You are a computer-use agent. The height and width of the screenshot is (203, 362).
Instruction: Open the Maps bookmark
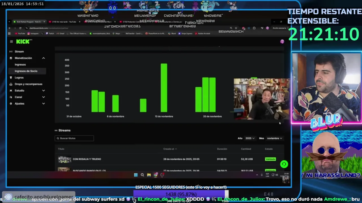click(116, 33)
